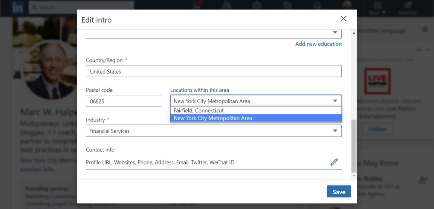Click the connect icon under People You May Know

(422, 180)
